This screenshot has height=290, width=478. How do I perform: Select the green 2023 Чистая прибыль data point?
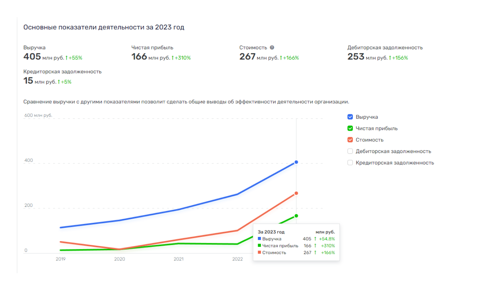point(296,216)
